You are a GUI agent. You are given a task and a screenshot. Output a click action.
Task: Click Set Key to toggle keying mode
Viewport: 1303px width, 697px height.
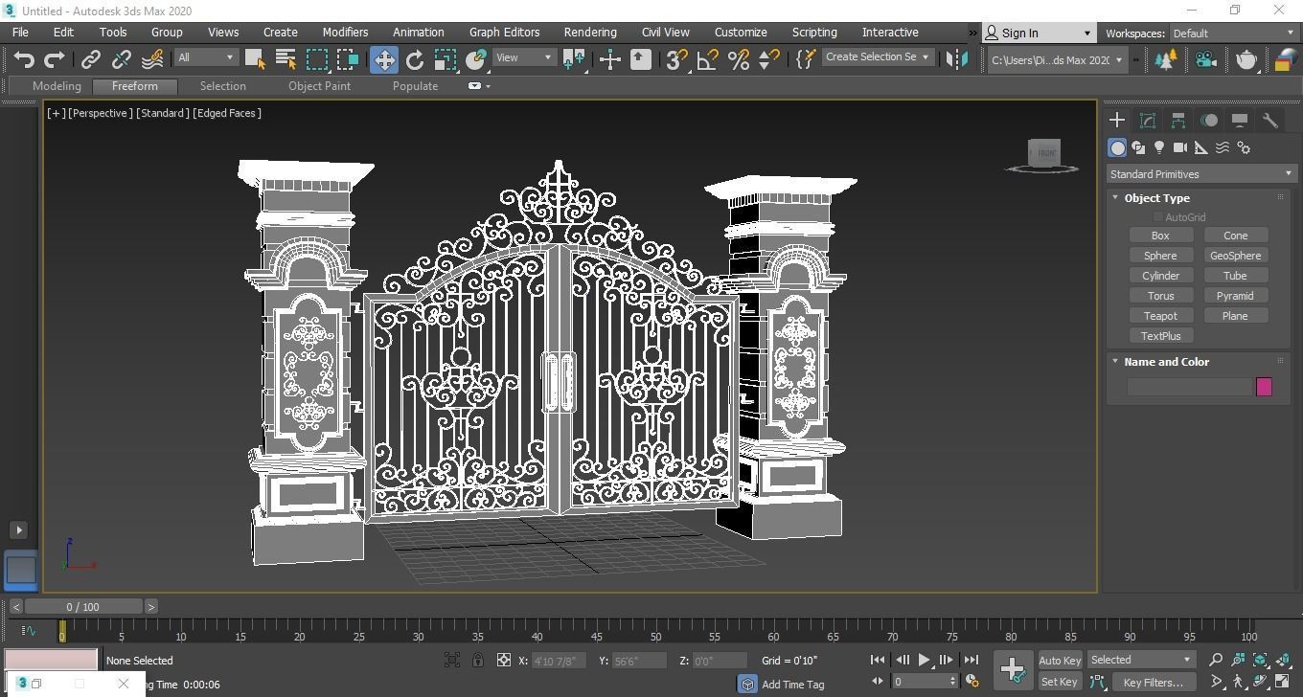click(1059, 682)
